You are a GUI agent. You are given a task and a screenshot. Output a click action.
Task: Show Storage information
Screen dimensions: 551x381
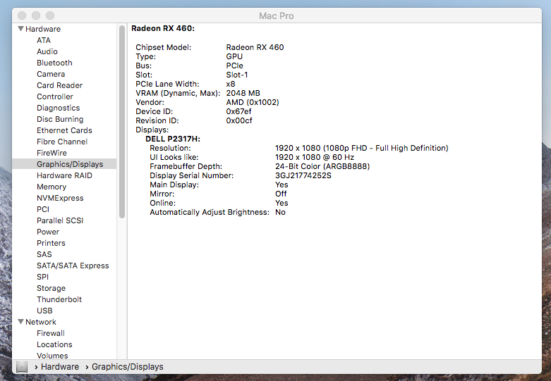tap(51, 288)
